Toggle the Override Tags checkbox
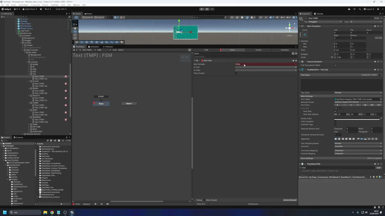The image size is (385, 216). (x=335, y=124)
